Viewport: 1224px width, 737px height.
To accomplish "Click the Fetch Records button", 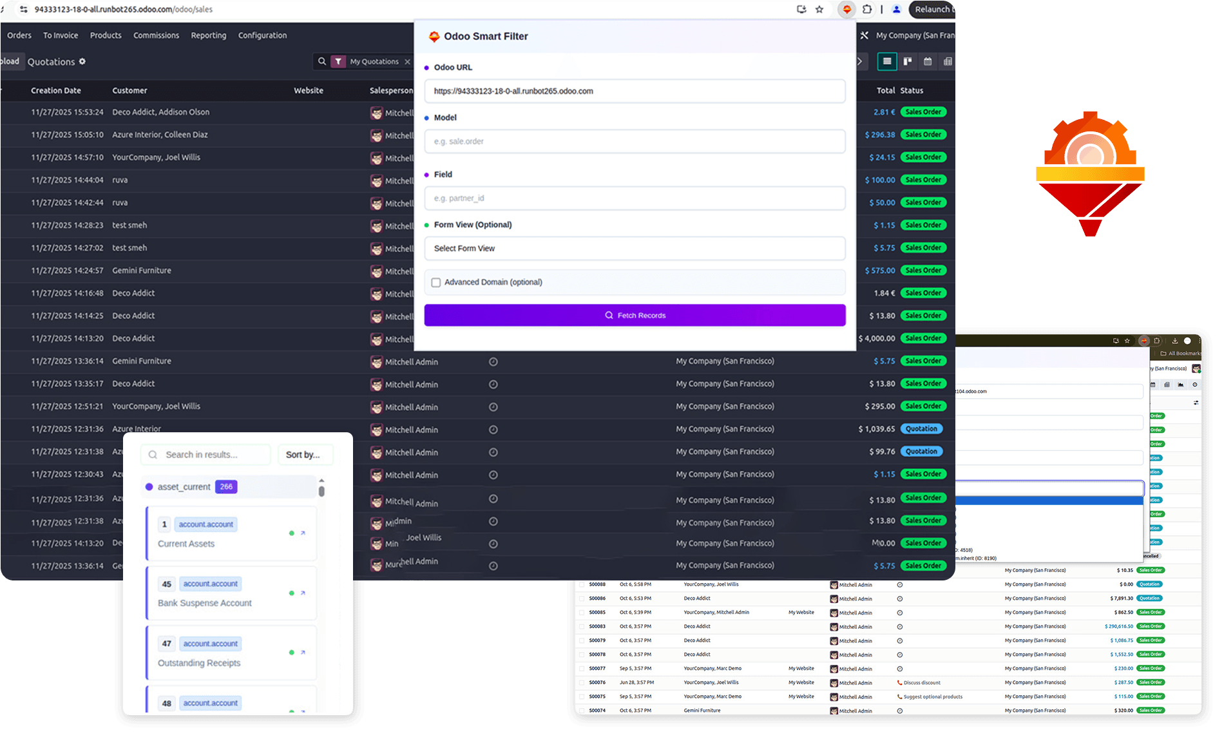I will (634, 316).
